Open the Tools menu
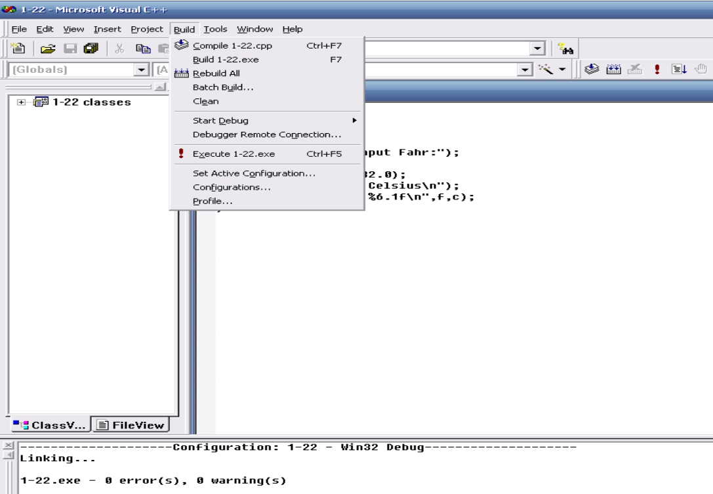Image resolution: width=713 pixels, height=494 pixels. pyautogui.click(x=214, y=29)
